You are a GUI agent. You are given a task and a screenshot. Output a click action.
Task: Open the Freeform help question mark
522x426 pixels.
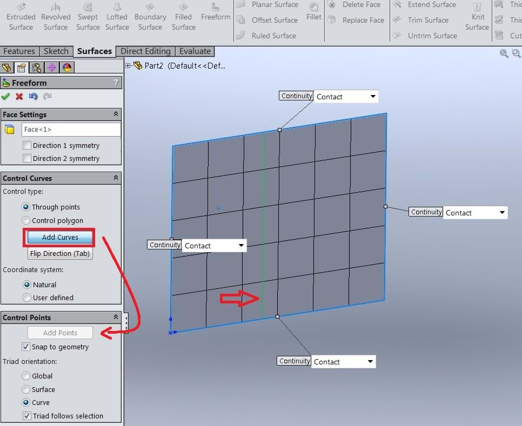pos(116,83)
